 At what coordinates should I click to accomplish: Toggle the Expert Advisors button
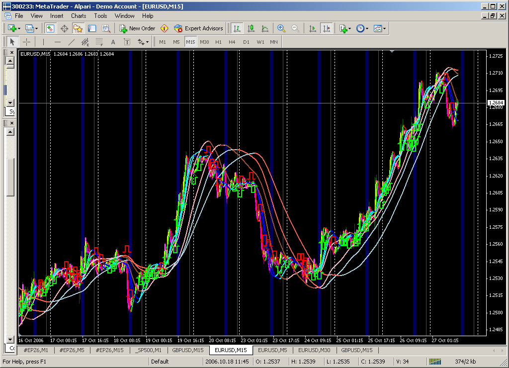198,28
